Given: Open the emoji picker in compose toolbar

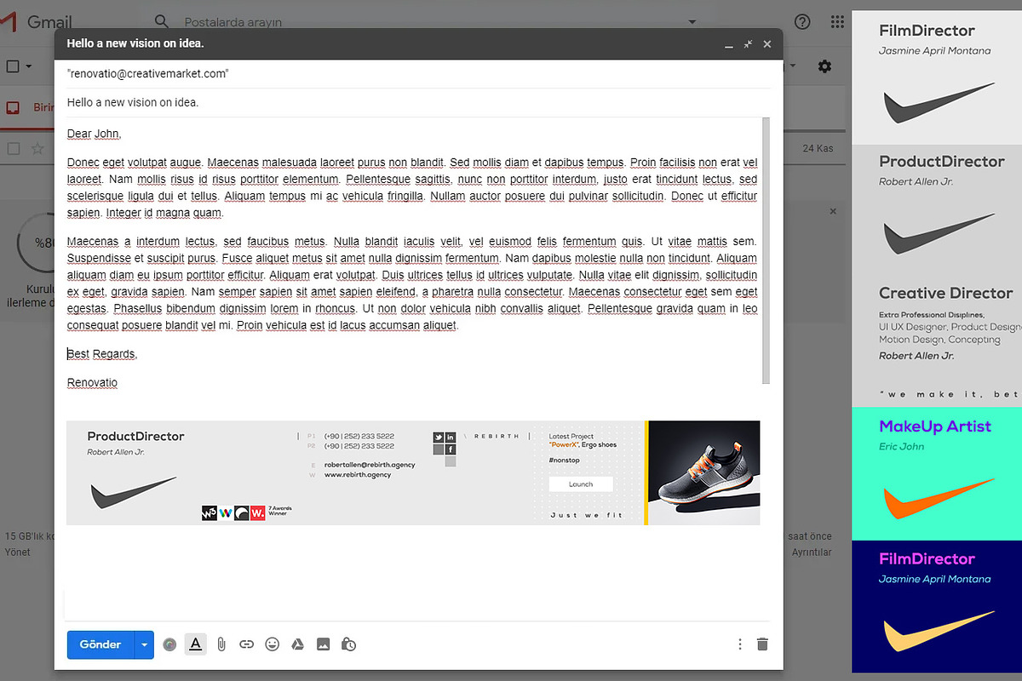Looking at the screenshot, I should click(x=272, y=644).
